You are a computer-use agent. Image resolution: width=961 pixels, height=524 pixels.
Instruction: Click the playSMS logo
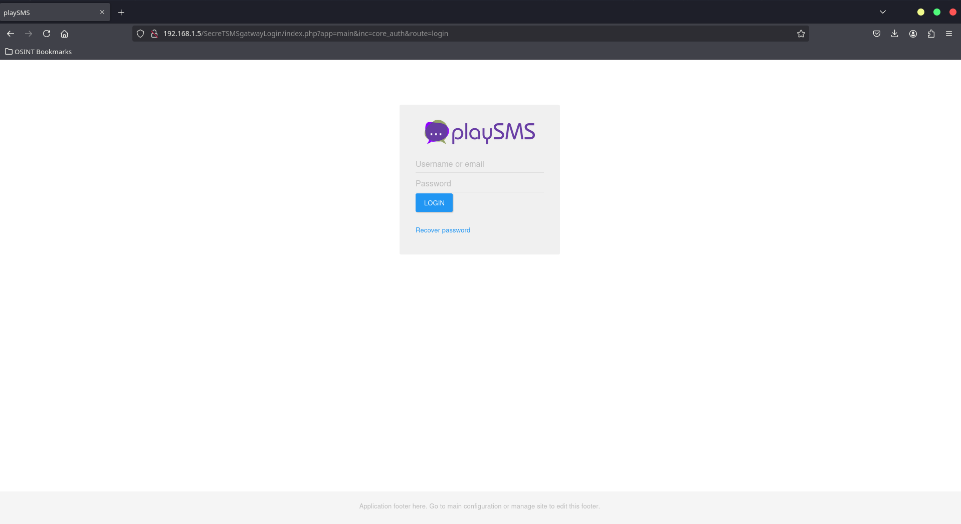(x=480, y=132)
